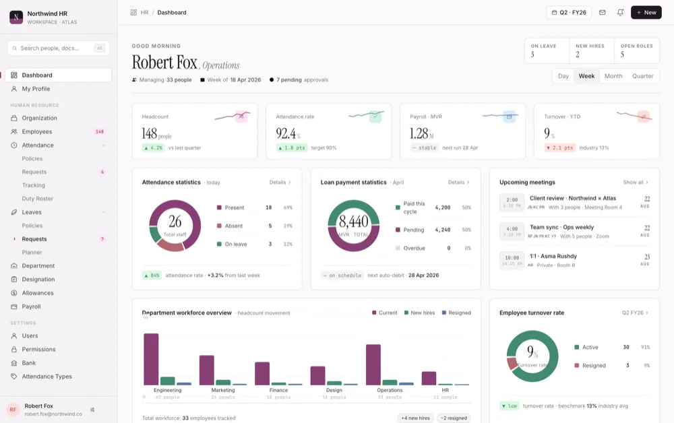Screen dimensions: 674x423
Task: Click the Employees people icon
Action: (x=14, y=132)
